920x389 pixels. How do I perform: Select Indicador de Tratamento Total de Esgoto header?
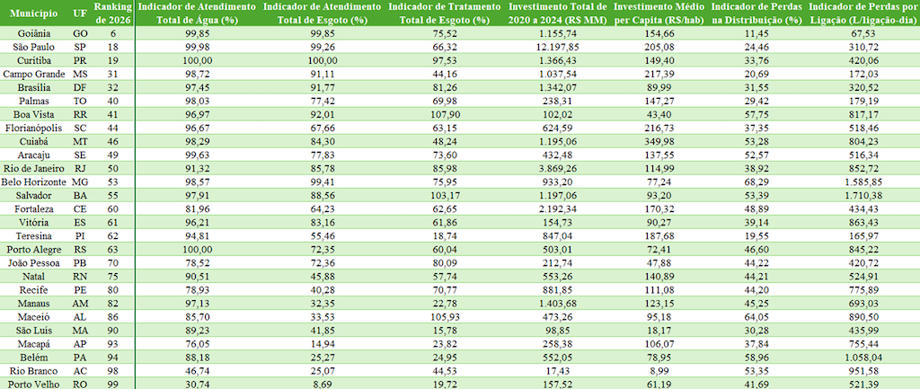445,13
